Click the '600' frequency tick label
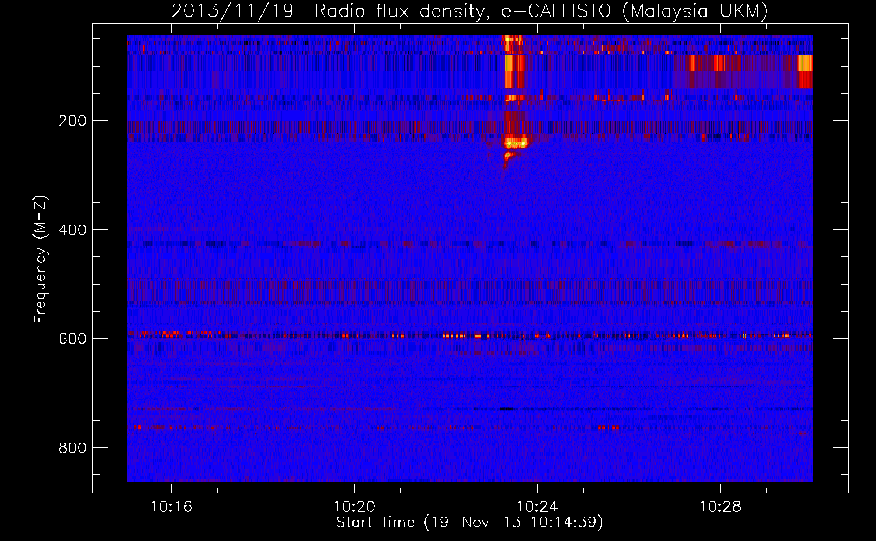This screenshot has width=876, height=541. pos(73,339)
